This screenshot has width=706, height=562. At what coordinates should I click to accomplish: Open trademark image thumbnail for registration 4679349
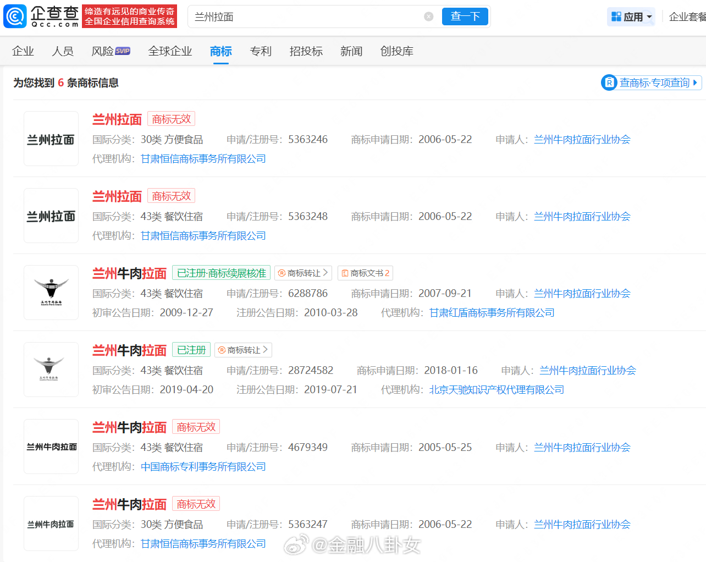coord(51,447)
